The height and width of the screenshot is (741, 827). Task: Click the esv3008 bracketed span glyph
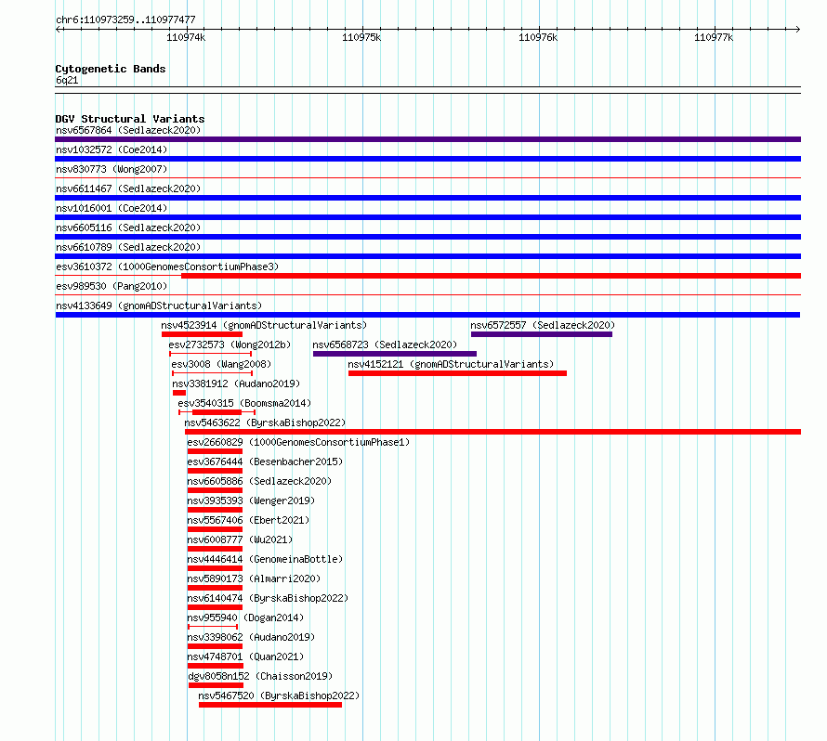pos(213,373)
